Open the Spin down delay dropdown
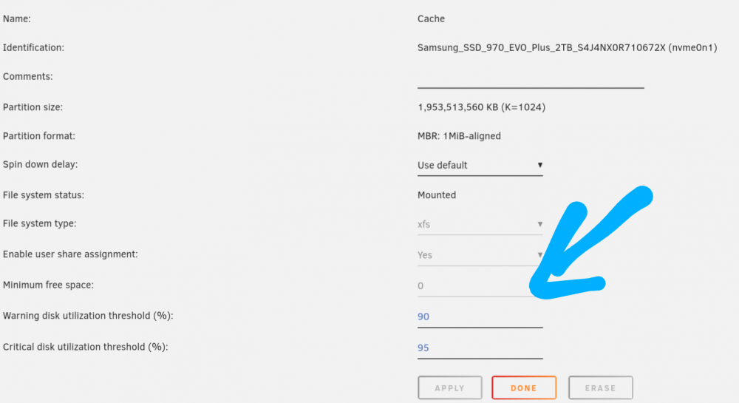Screen dimensions: 739x403 point(480,166)
